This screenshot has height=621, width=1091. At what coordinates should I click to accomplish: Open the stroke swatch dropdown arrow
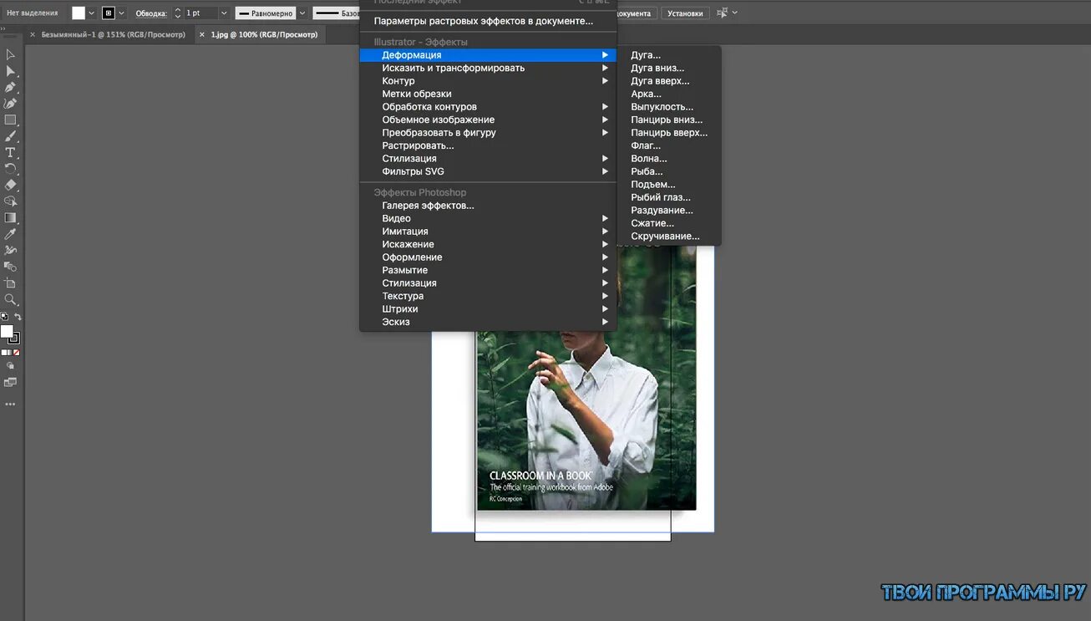pos(122,13)
